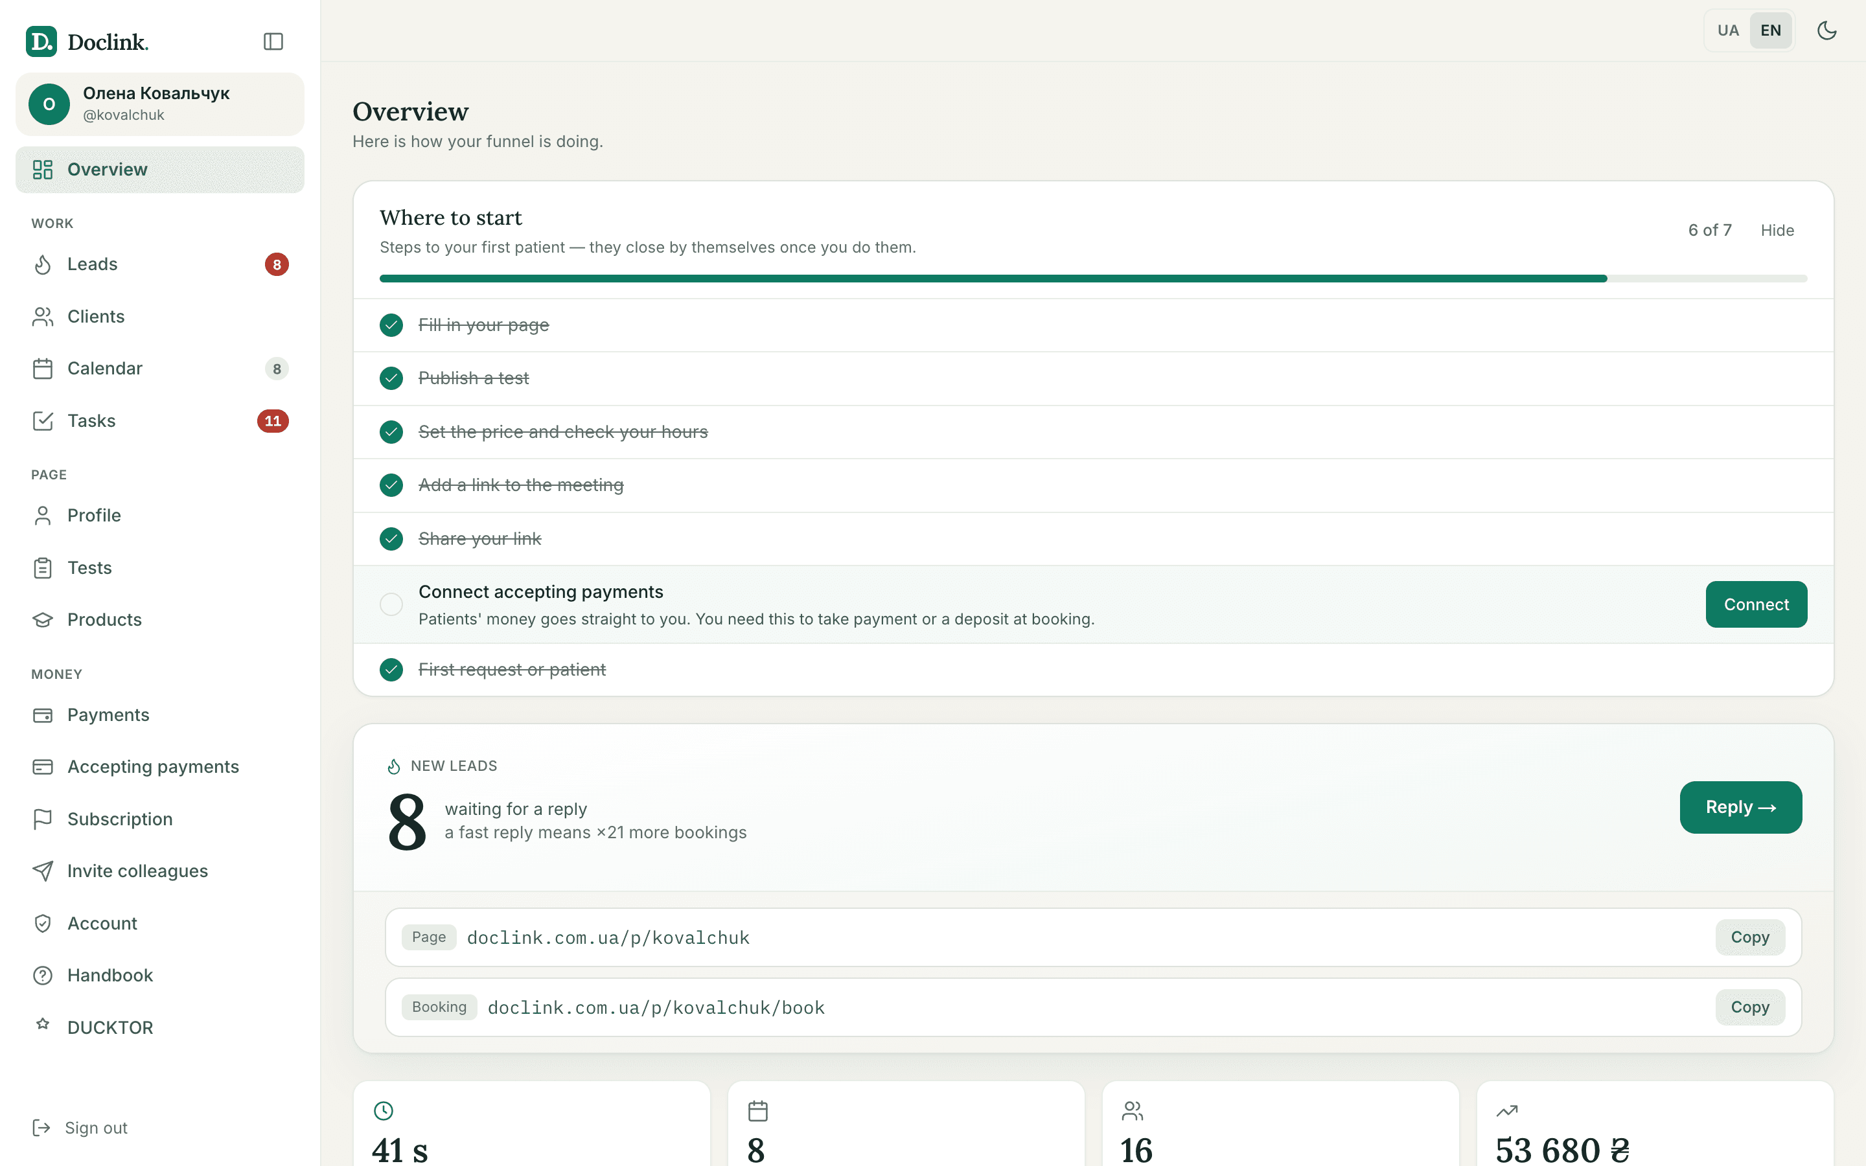
Task: Click the red 11 badge next to Tasks
Action: pyautogui.click(x=273, y=421)
